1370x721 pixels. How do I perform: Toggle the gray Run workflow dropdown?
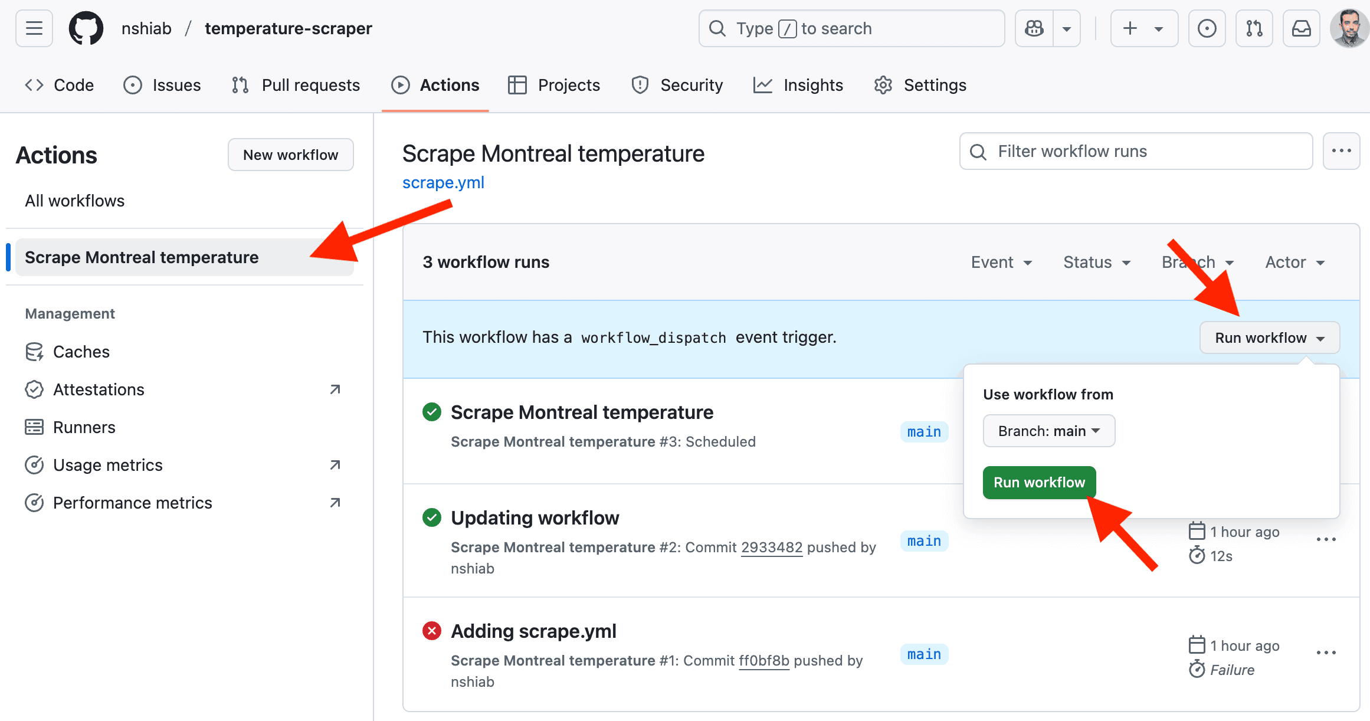click(1270, 337)
